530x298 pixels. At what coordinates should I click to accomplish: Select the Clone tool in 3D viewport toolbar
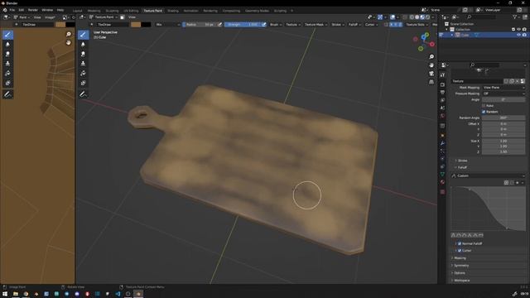[83, 64]
